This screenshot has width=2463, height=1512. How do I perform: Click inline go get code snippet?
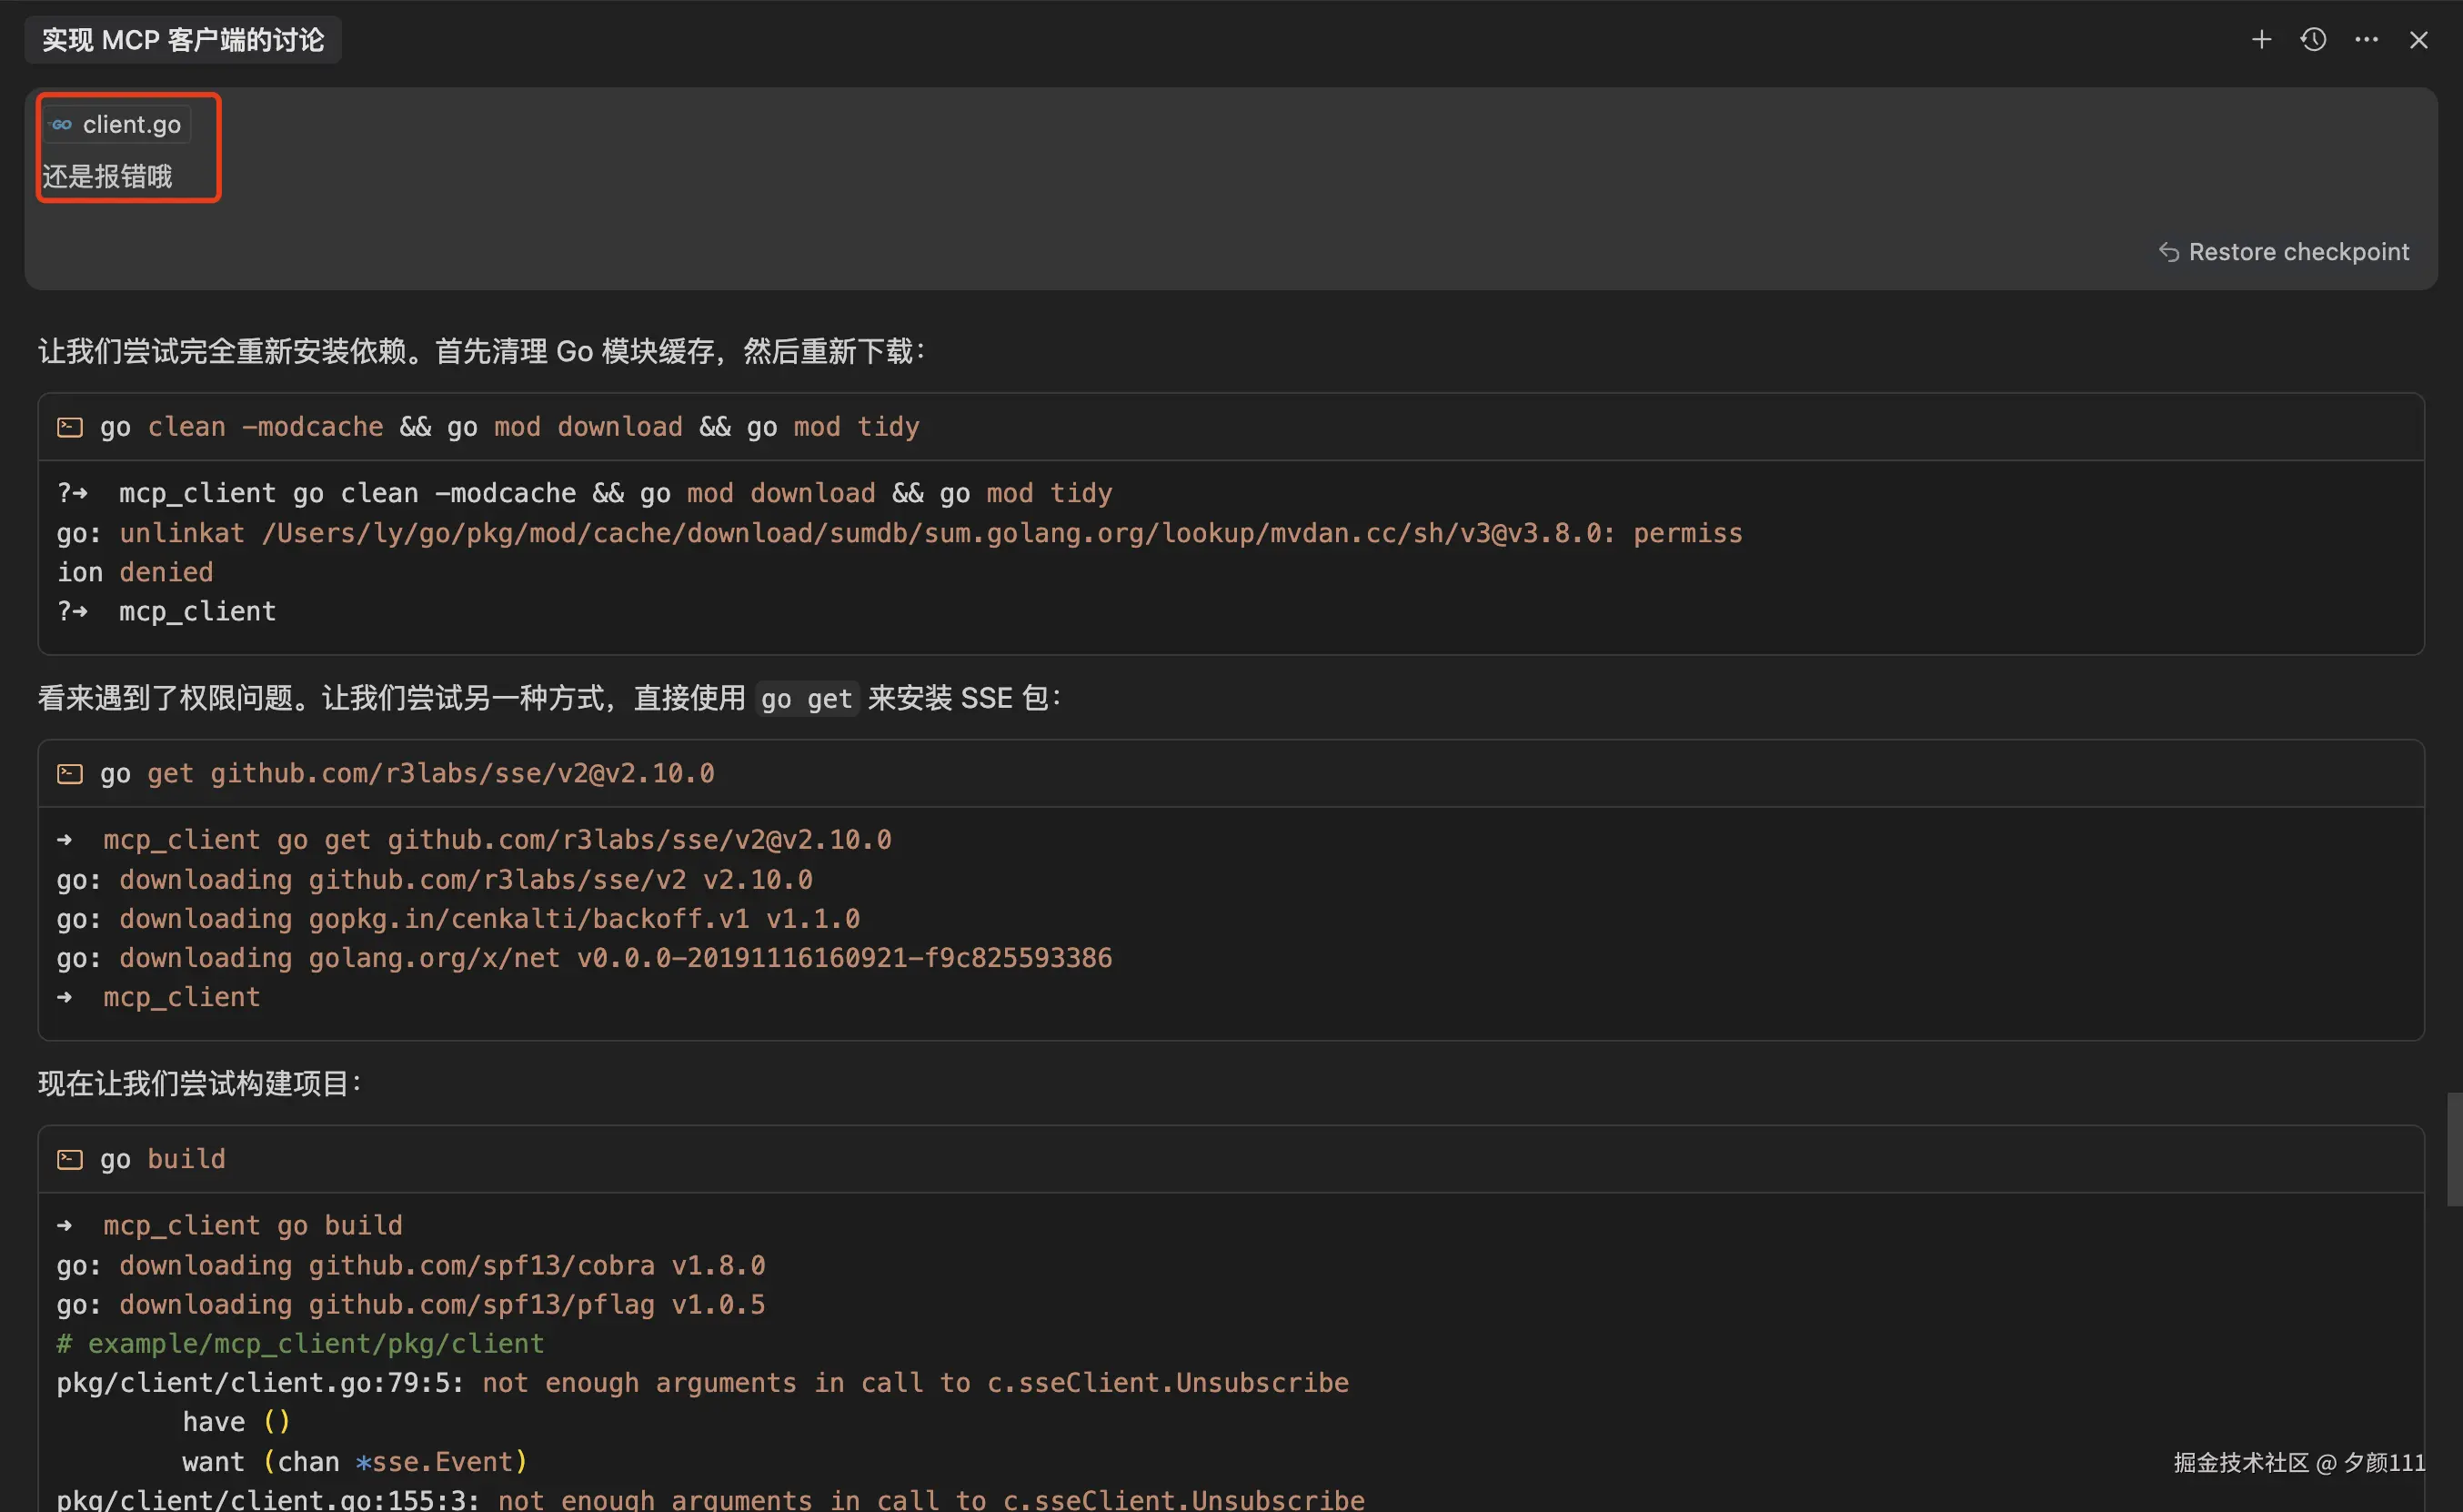807,698
